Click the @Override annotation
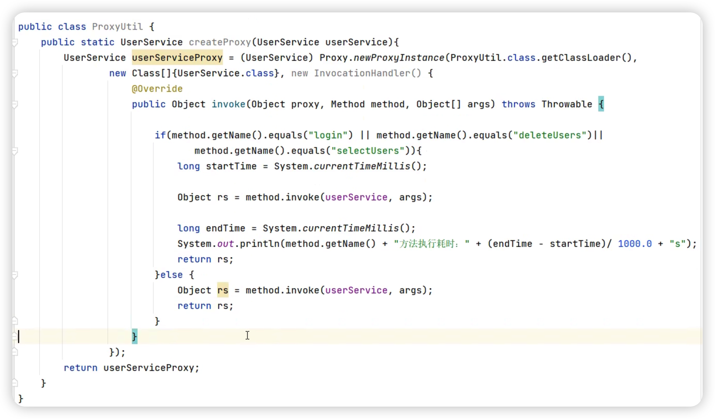The width and height of the screenshot is (715, 419). point(157,89)
